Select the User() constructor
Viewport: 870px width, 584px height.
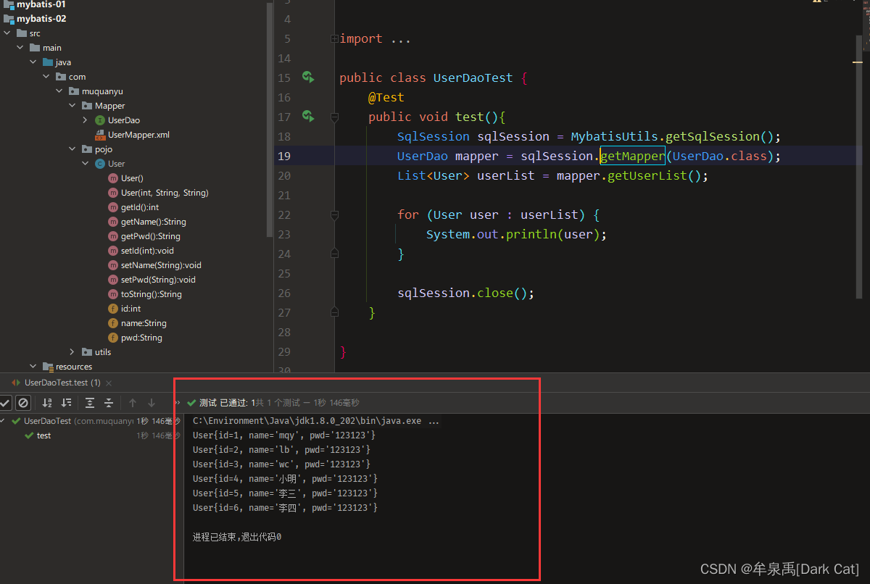point(132,178)
